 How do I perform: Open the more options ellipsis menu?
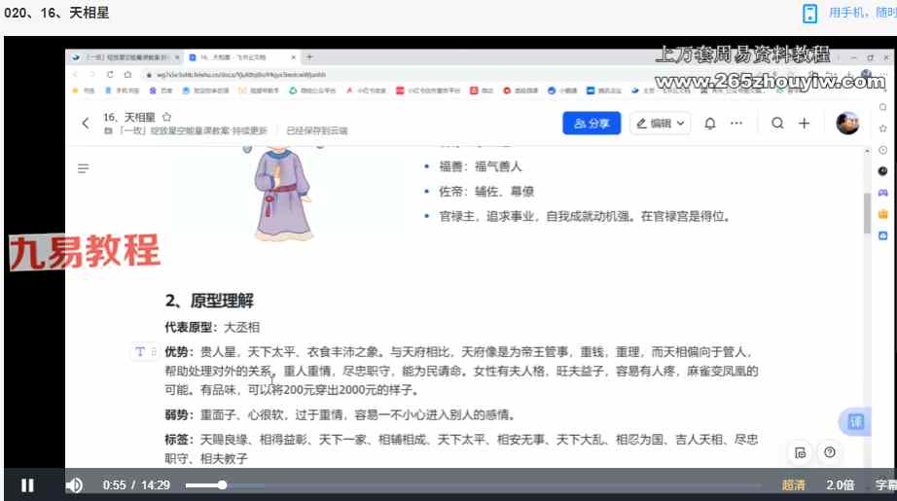coord(736,124)
